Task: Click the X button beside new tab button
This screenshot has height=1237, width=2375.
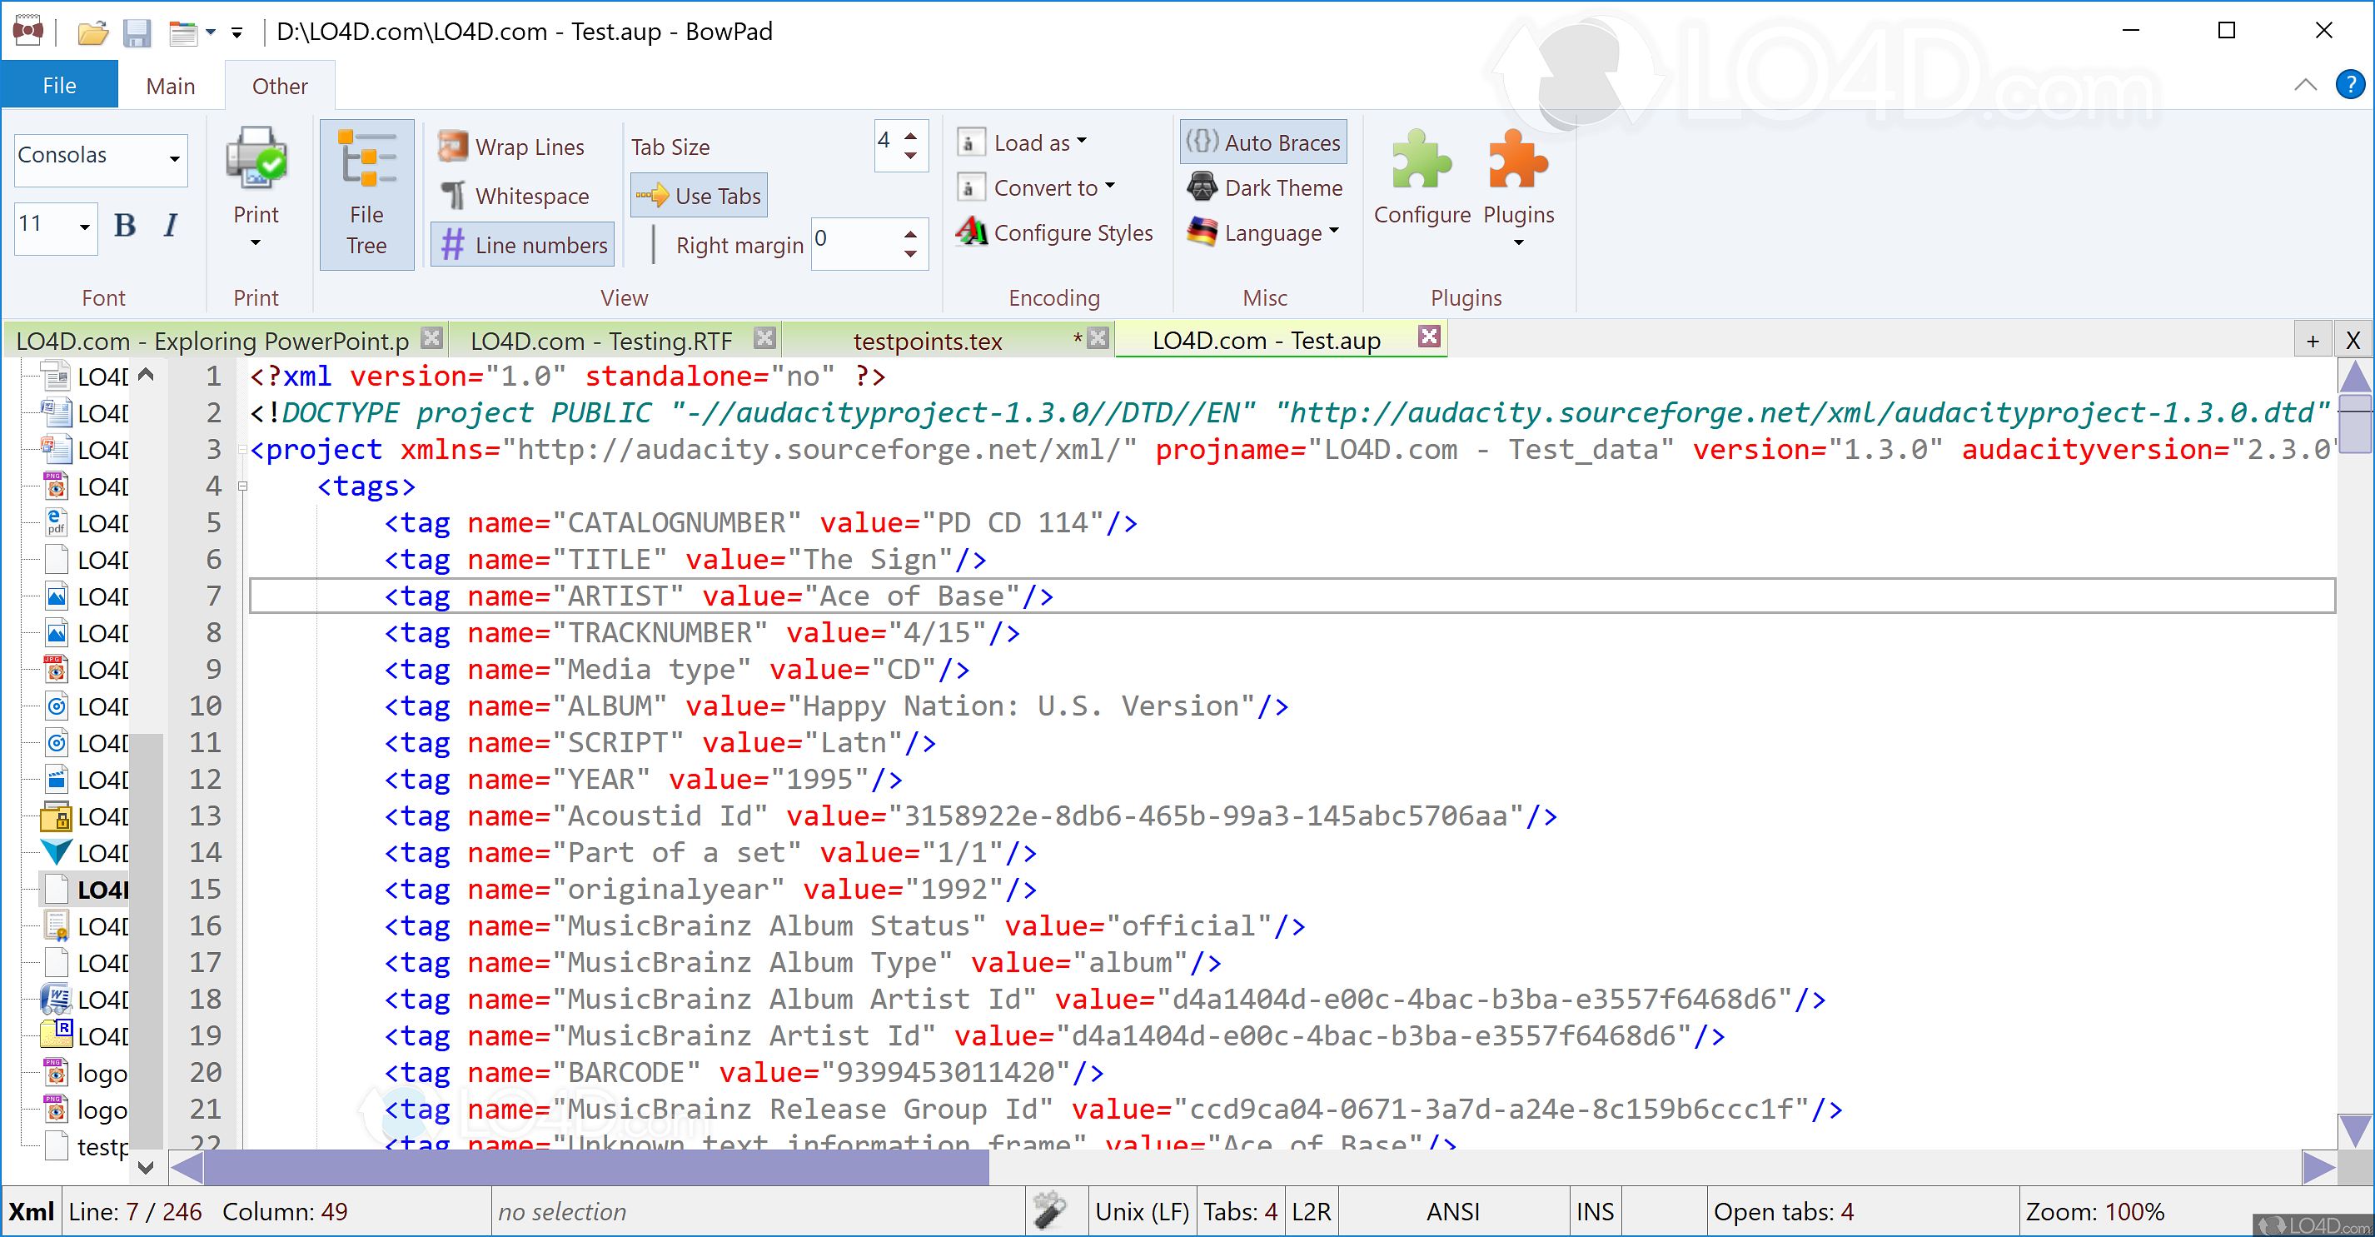Action: coord(2352,342)
